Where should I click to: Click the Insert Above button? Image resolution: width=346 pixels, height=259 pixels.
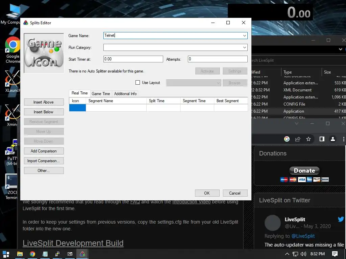pos(44,102)
